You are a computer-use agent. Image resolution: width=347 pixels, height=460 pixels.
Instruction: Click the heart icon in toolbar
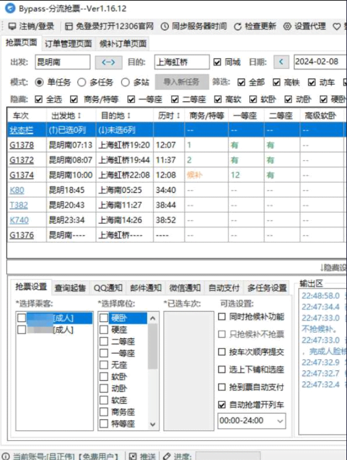click(x=337, y=27)
